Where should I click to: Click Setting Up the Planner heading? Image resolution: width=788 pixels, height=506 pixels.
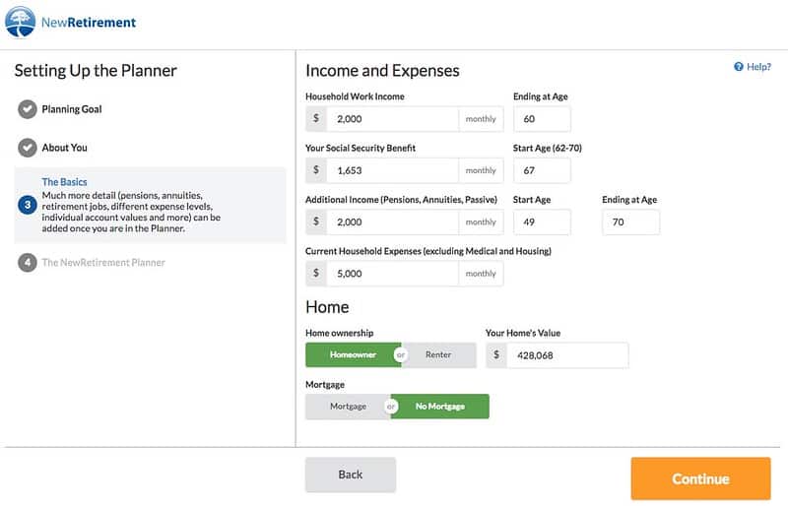click(96, 70)
